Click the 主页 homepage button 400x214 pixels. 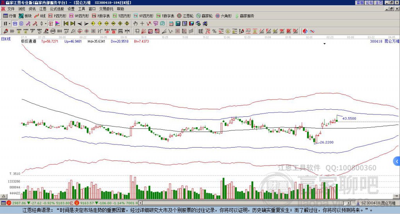379,3
